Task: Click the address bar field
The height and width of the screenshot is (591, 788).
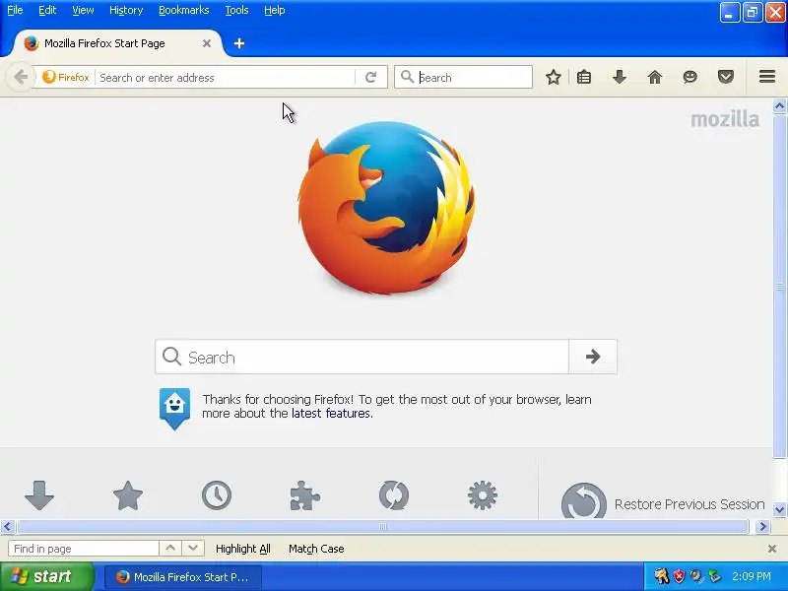Action: click(x=227, y=78)
